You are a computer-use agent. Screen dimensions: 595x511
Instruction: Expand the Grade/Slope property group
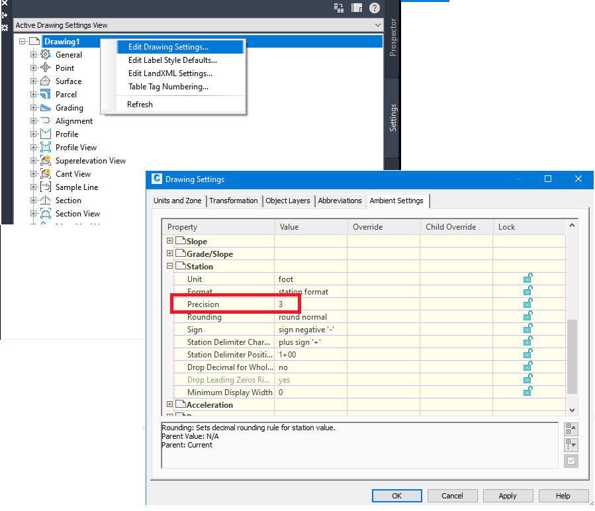(x=169, y=254)
